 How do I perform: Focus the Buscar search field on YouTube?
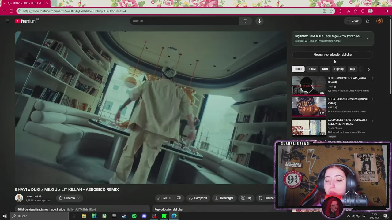[x=185, y=21]
